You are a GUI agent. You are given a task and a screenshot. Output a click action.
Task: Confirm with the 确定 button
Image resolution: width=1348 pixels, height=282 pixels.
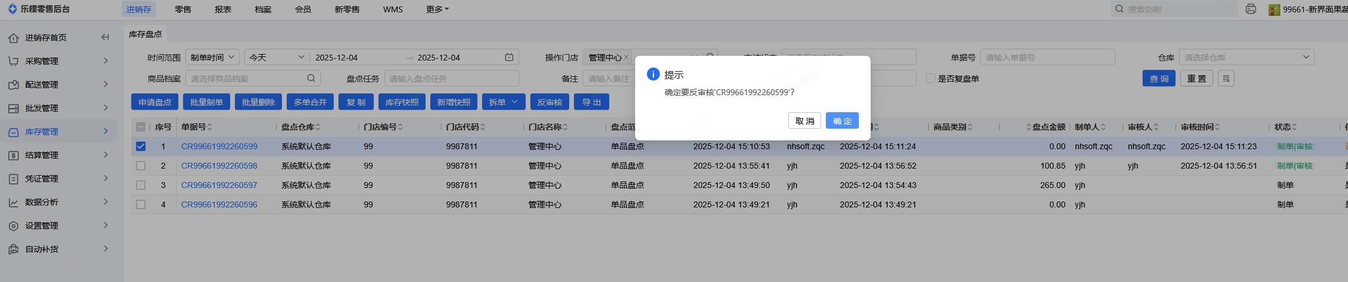pos(842,120)
